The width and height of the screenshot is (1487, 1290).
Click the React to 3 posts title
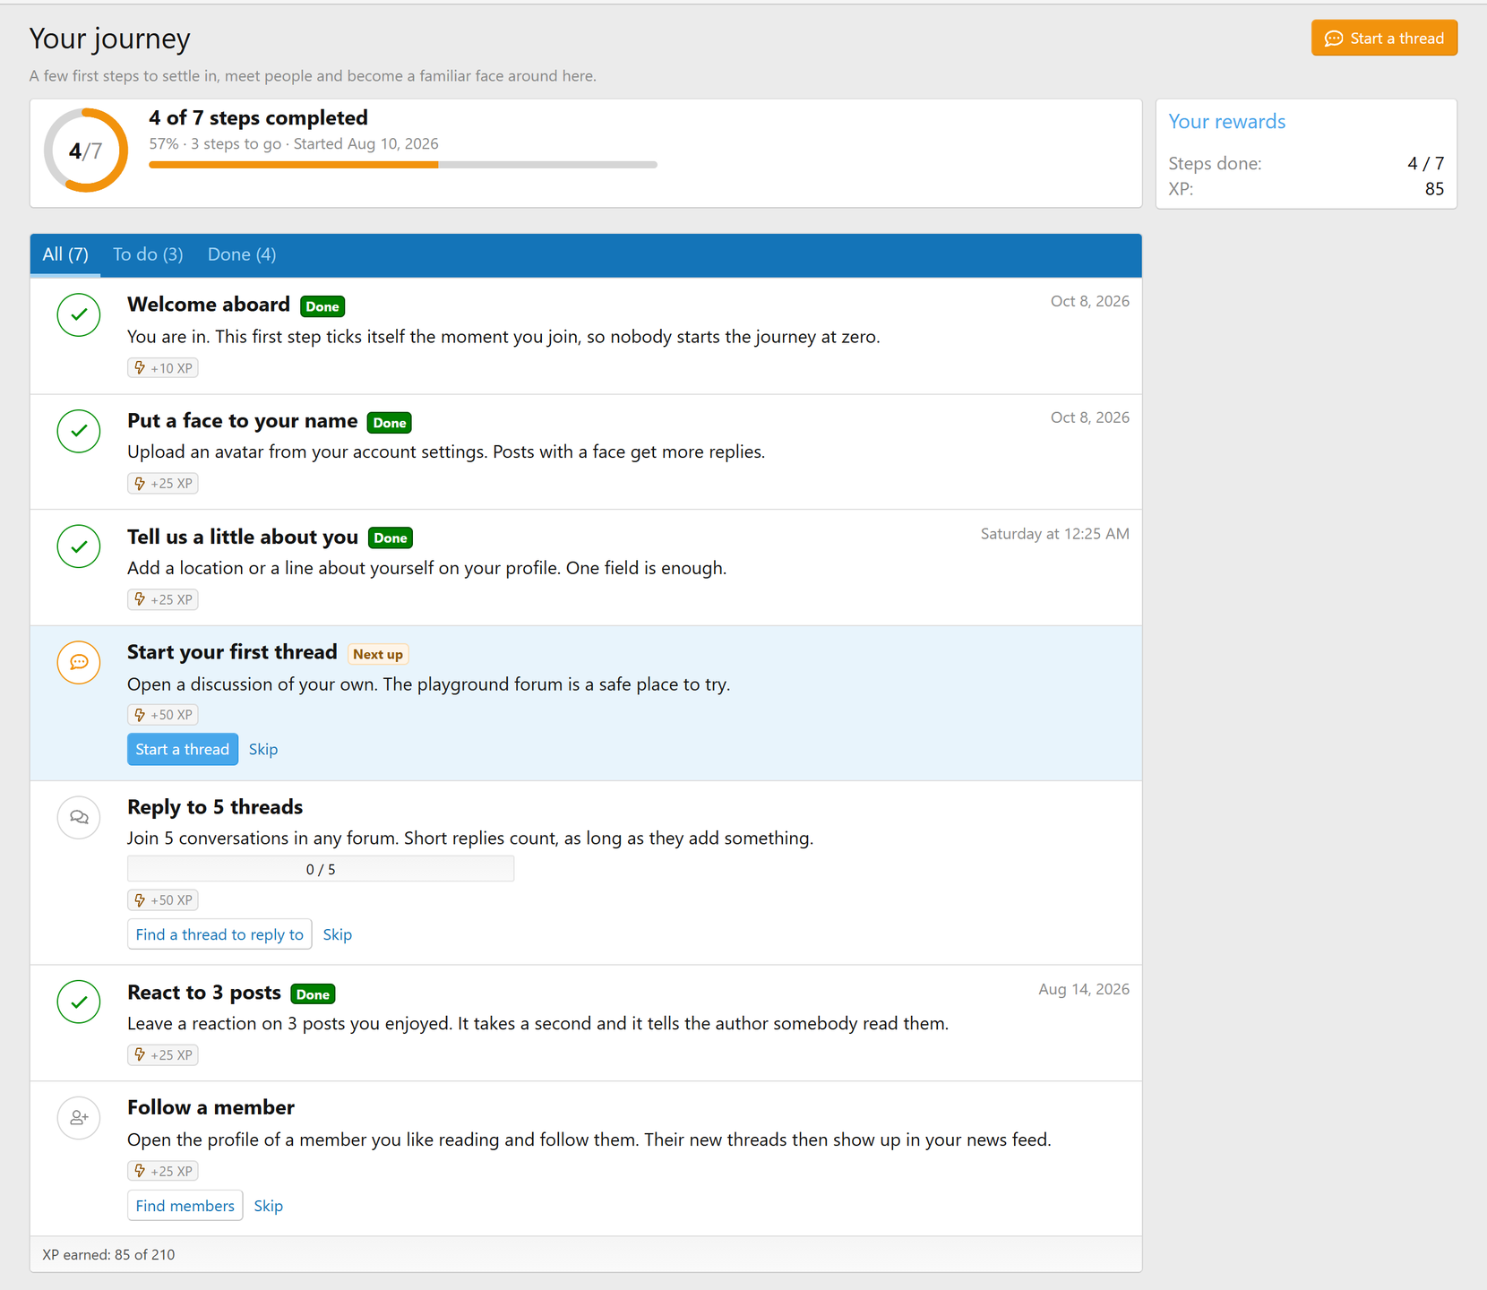(204, 993)
